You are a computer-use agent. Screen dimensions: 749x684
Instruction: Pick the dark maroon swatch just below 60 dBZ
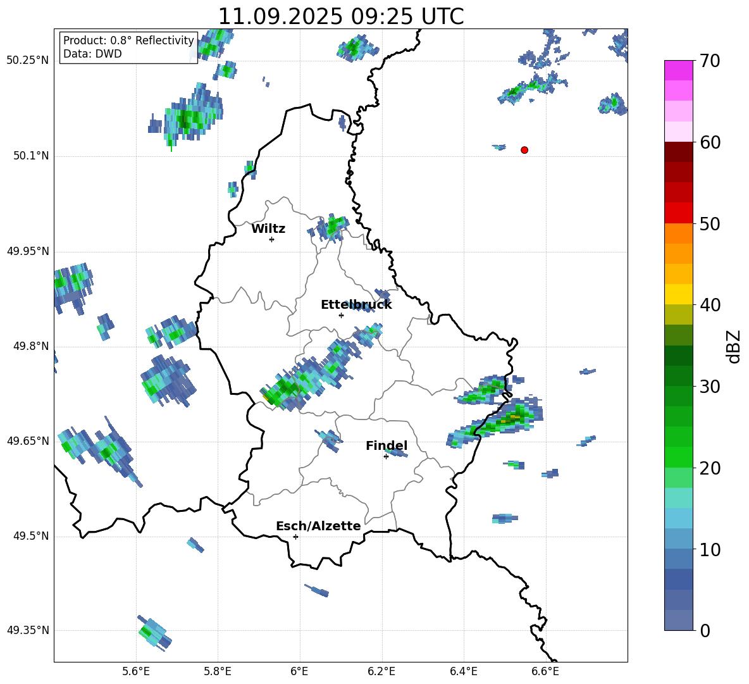(679, 152)
